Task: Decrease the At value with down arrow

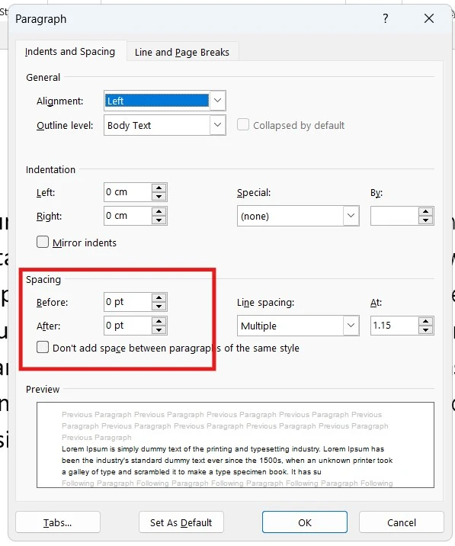Action: (x=426, y=330)
